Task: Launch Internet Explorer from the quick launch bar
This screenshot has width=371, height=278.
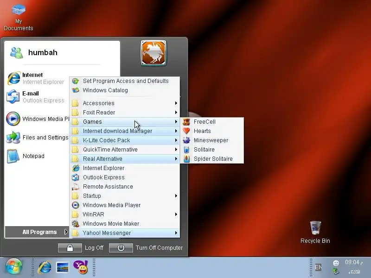Action: [x=45, y=267]
